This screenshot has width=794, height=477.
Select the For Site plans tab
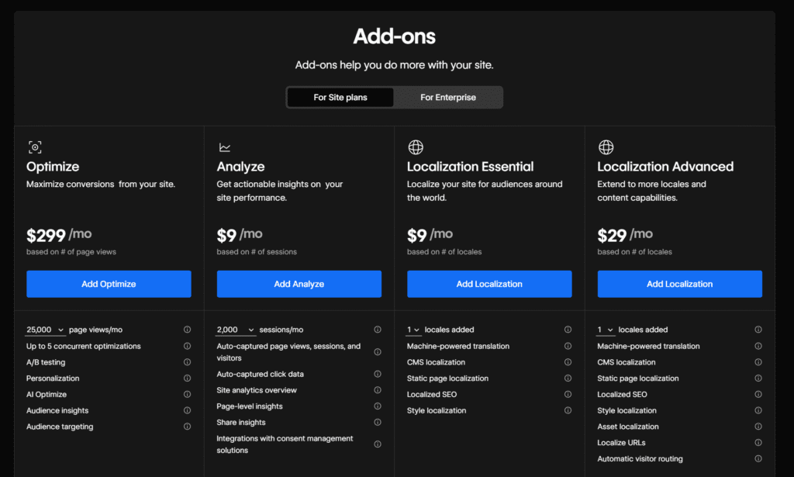coord(340,97)
